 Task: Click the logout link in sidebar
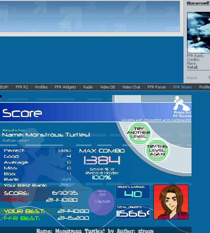pos(192,78)
